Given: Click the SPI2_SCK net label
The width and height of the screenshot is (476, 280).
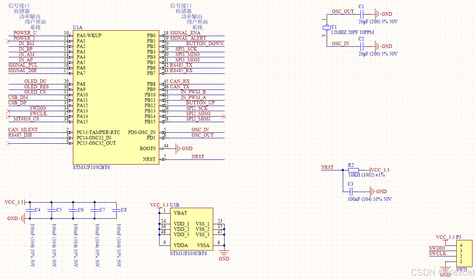Looking at the screenshot, I should point(197,108).
